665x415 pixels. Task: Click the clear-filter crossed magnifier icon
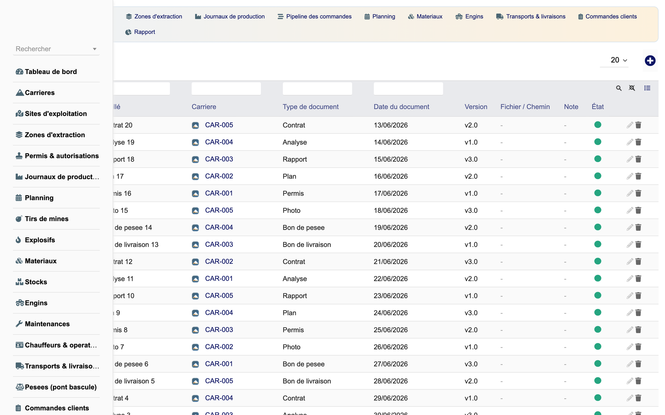(632, 88)
